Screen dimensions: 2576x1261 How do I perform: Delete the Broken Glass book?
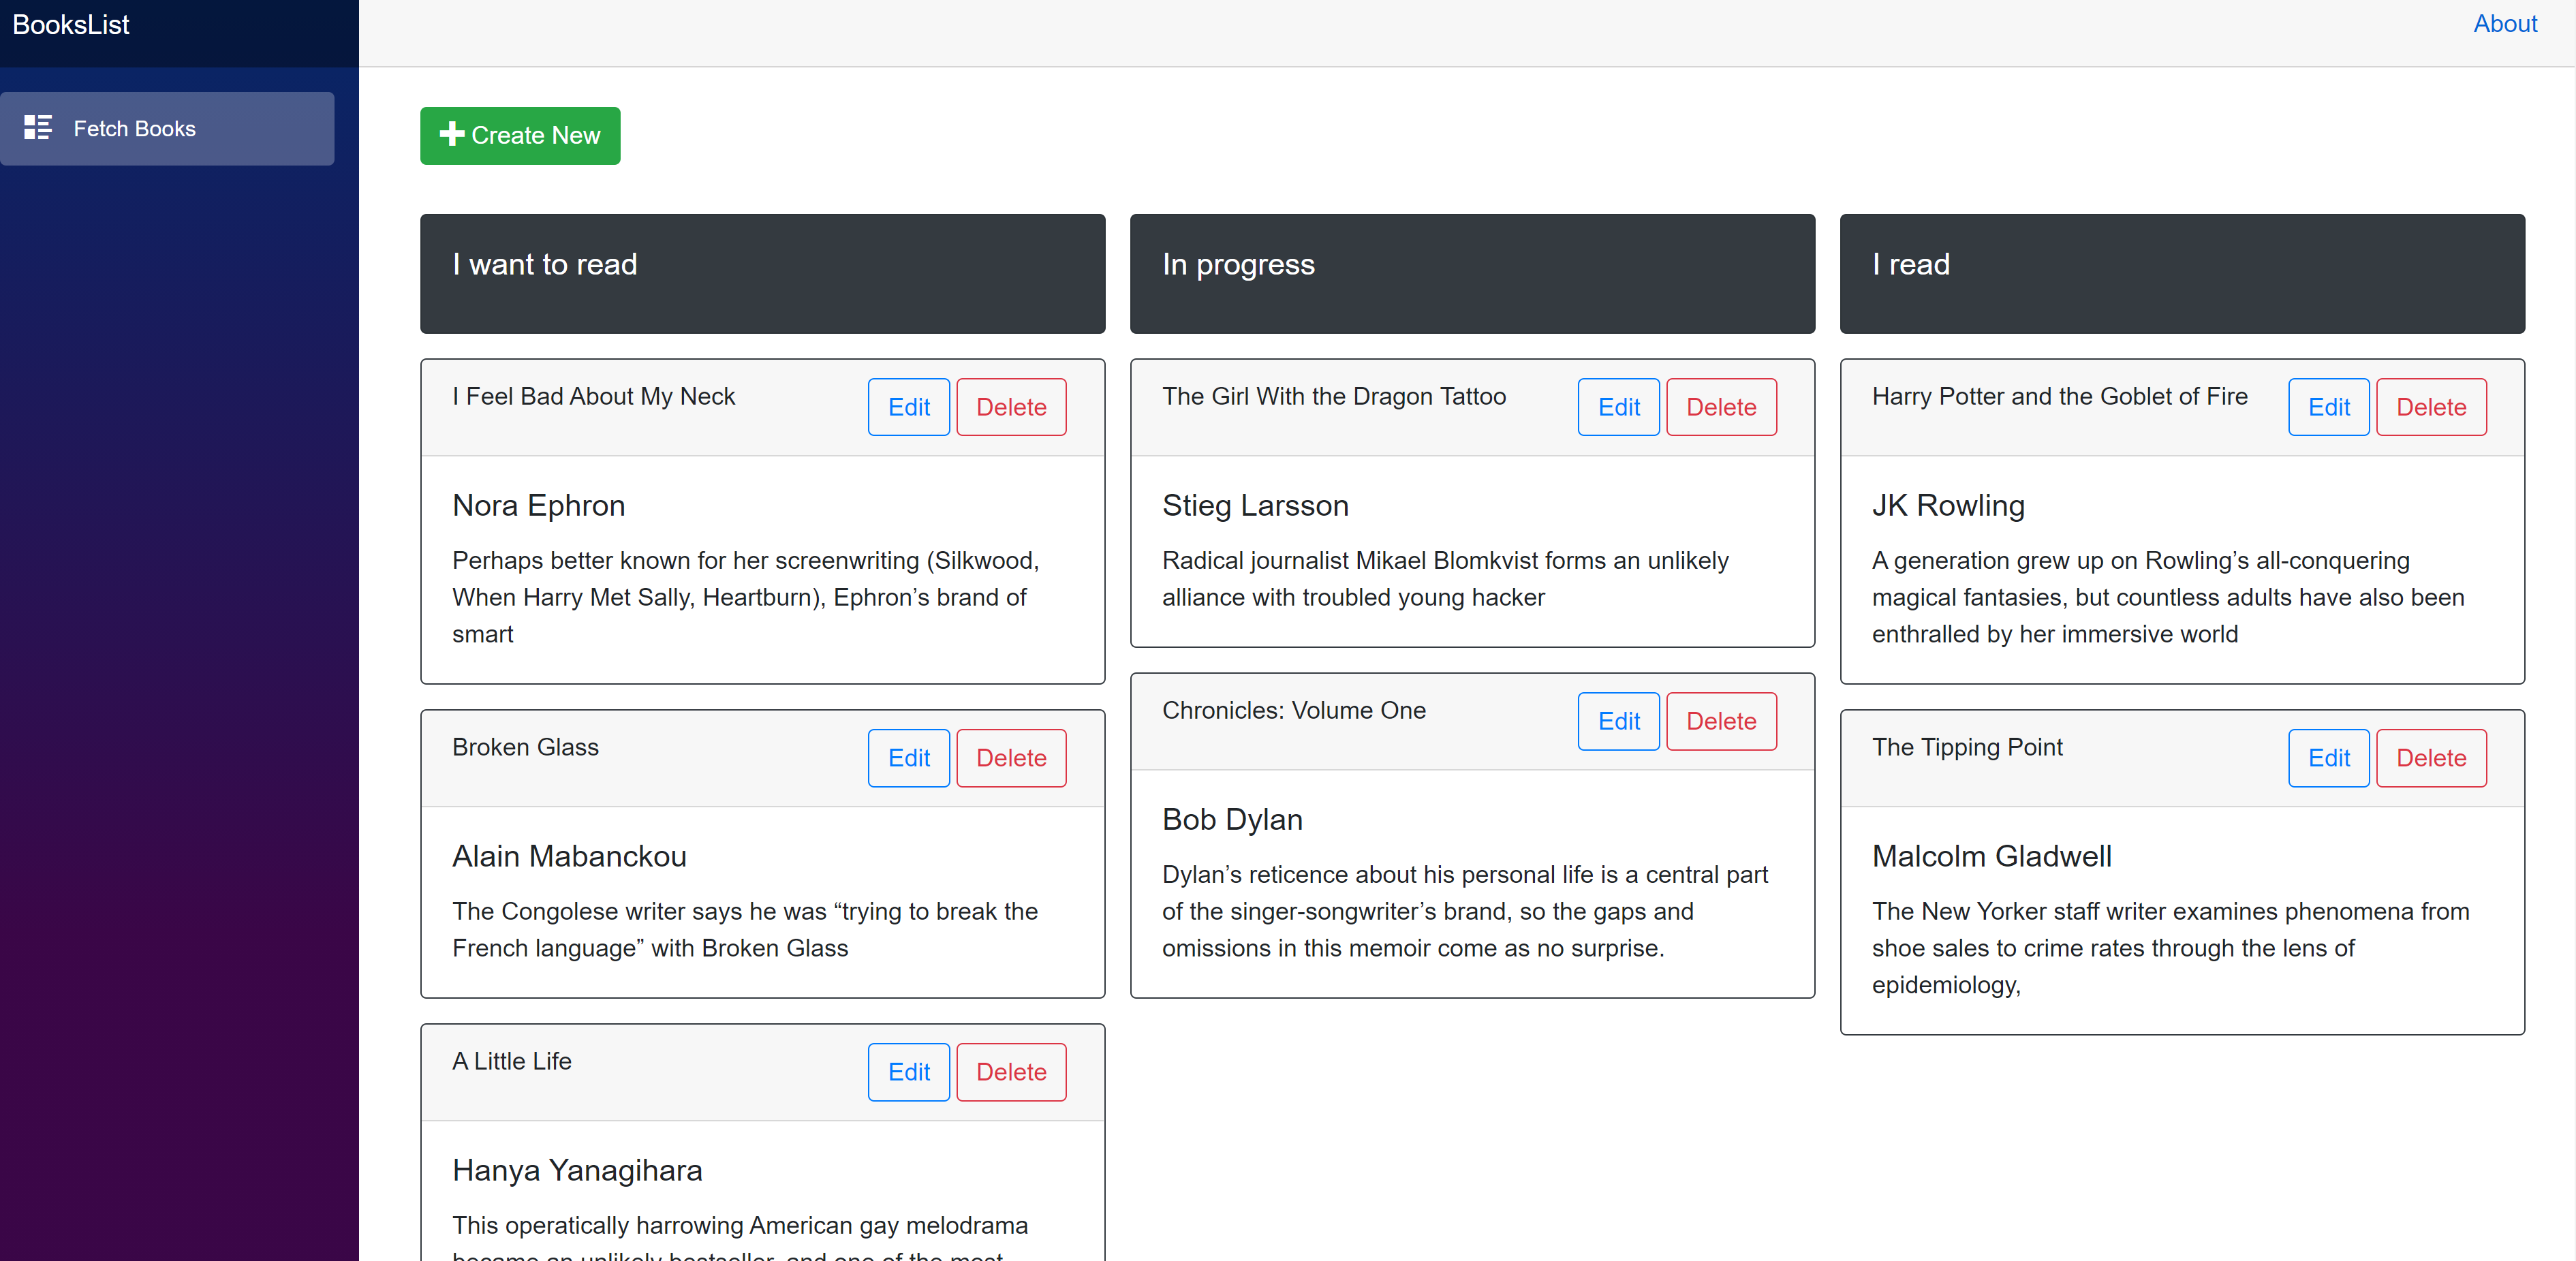point(1010,758)
